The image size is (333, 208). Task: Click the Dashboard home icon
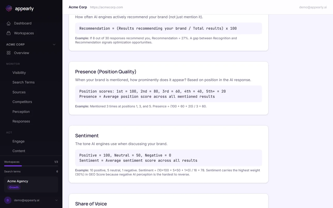9,23
